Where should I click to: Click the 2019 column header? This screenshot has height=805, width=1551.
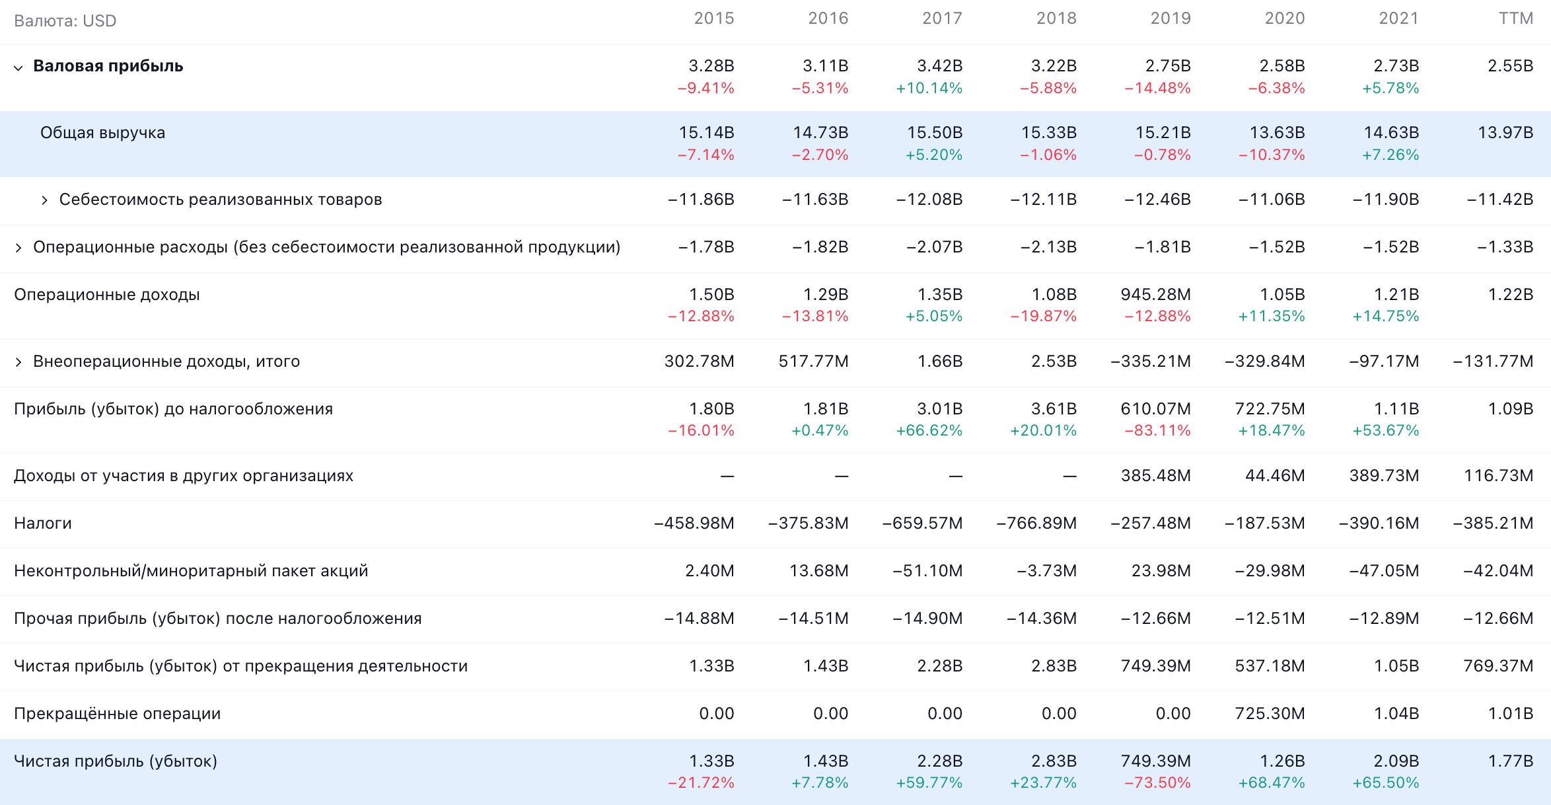1171,19
